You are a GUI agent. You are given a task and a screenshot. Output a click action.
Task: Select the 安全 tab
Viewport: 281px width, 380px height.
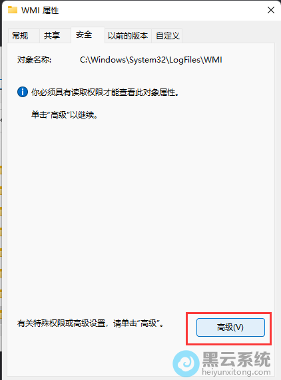pyautogui.click(x=88, y=35)
